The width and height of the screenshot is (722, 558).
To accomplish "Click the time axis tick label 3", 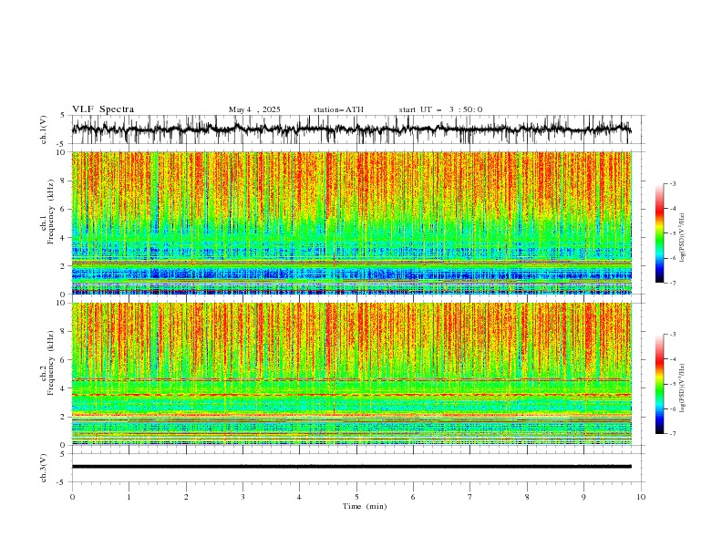I will [x=242, y=497].
